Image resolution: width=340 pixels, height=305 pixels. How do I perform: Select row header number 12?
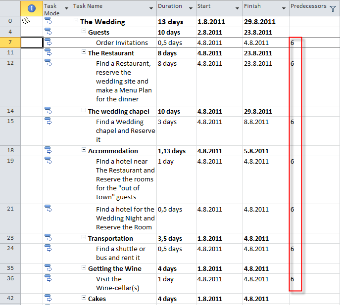(10, 63)
